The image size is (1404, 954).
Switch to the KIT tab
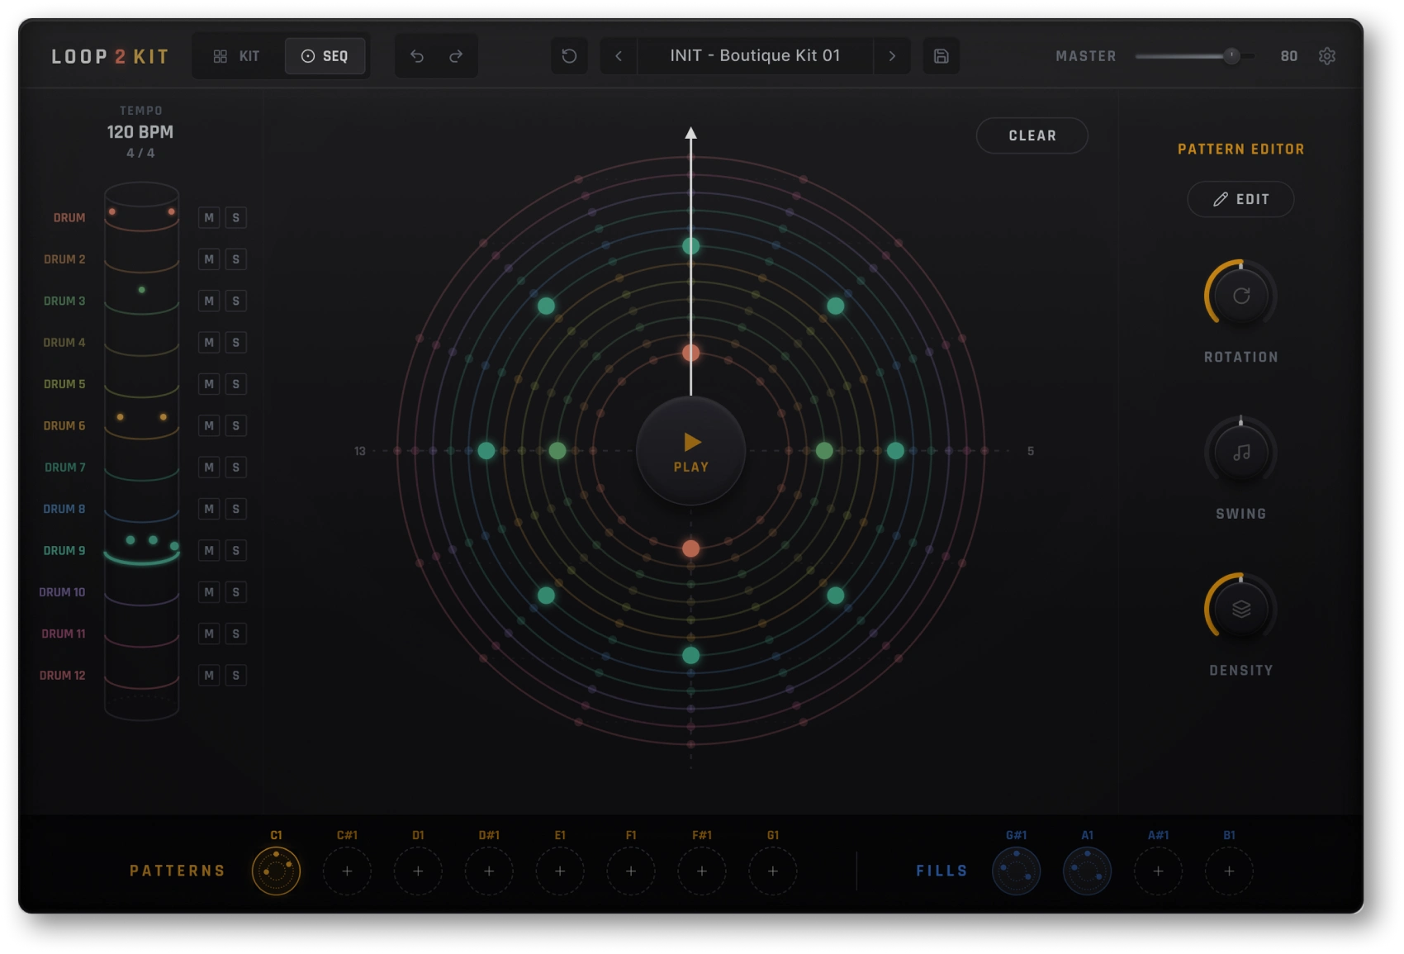point(237,56)
